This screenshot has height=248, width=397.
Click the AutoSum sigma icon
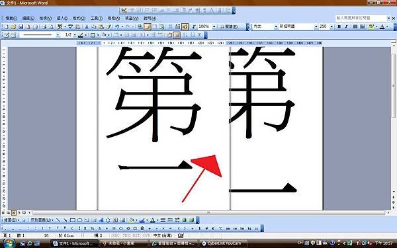point(200,35)
